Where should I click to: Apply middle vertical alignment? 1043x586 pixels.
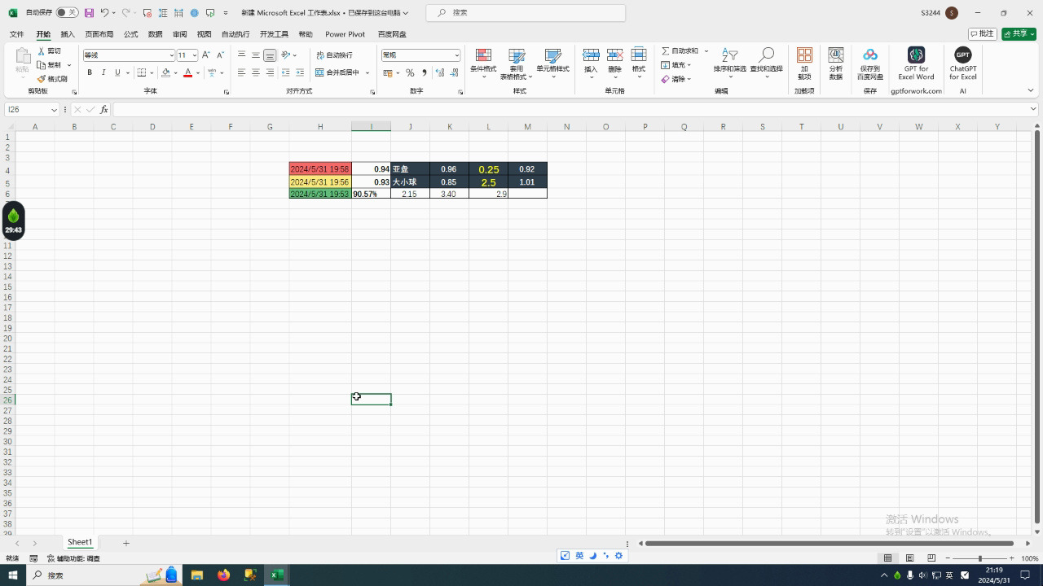pos(255,55)
